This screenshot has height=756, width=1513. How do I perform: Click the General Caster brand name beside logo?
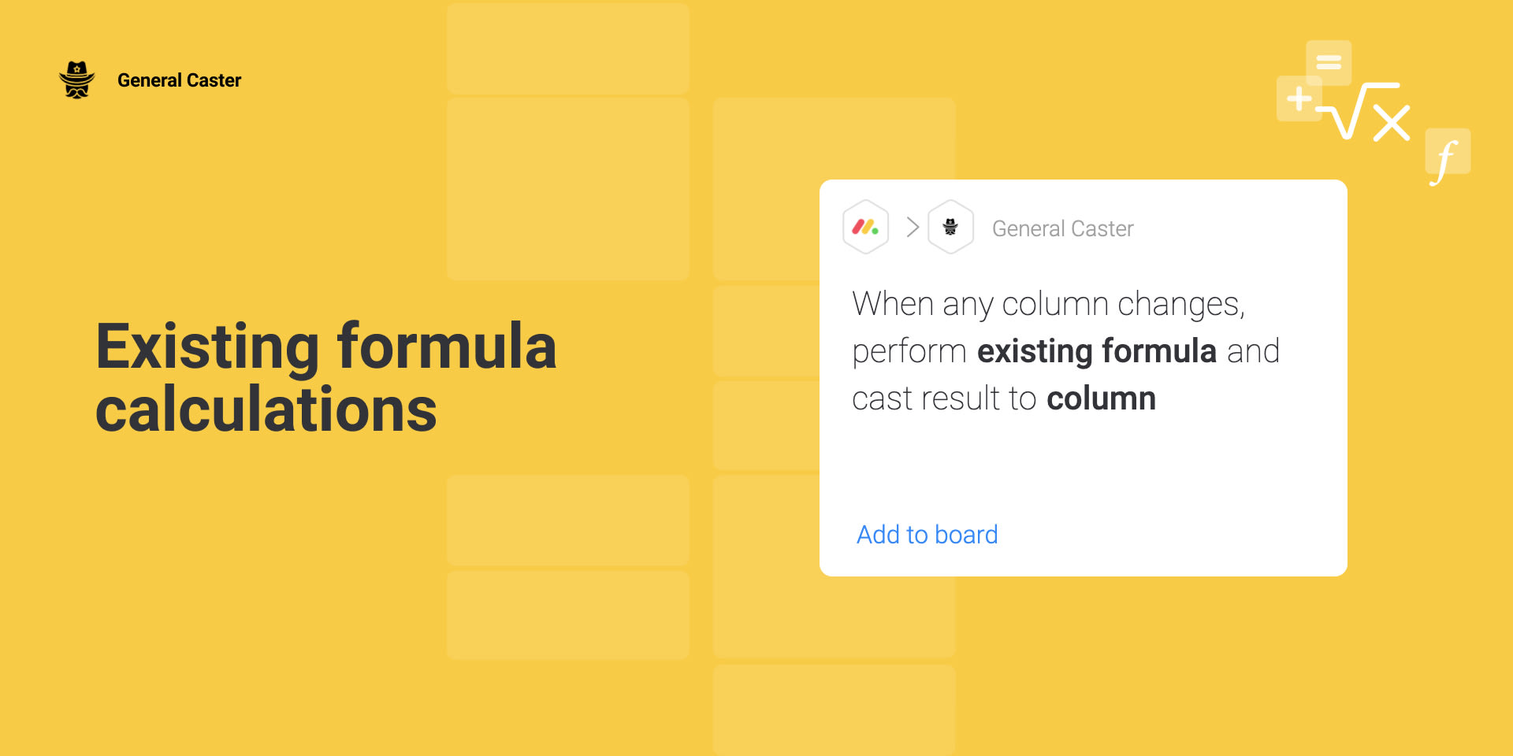(179, 80)
